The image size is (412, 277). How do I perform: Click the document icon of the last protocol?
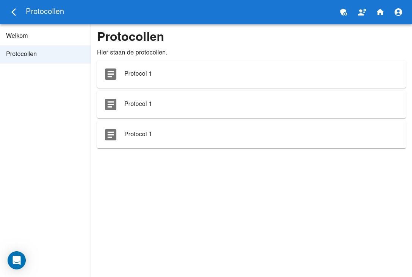111,135
